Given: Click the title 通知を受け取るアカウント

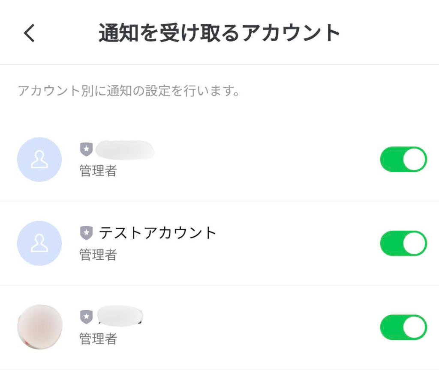Looking at the screenshot, I should pyautogui.click(x=219, y=32).
